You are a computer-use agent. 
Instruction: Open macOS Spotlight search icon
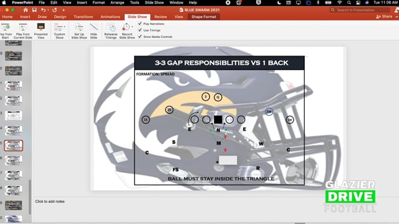349,2
